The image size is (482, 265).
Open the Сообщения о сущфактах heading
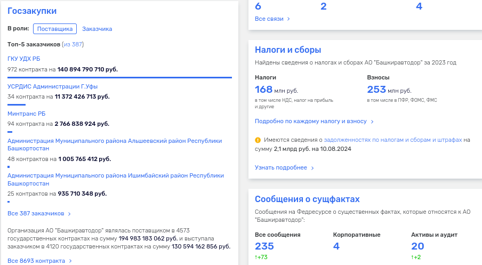(307, 199)
